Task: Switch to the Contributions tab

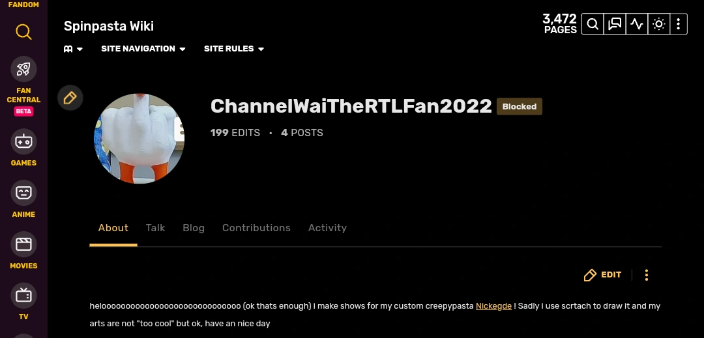Action: 256,228
